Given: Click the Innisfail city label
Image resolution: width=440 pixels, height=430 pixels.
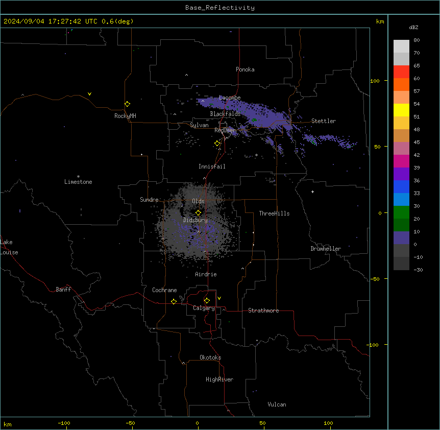Looking at the screenshot, I should point(212,166).
